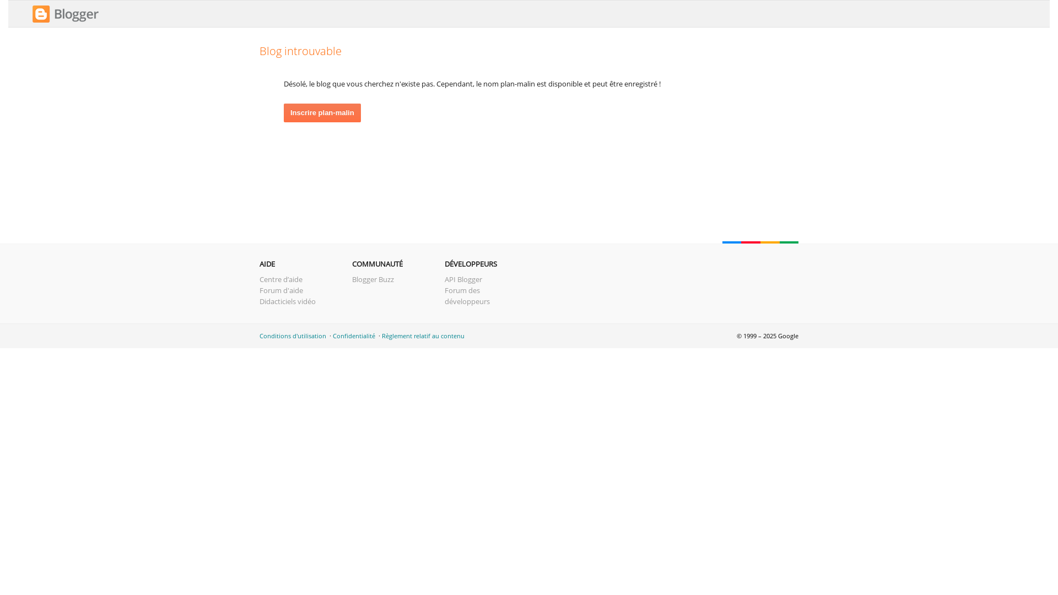
Task: Click the red segment of color bar
Action: [x=751, y=242]
